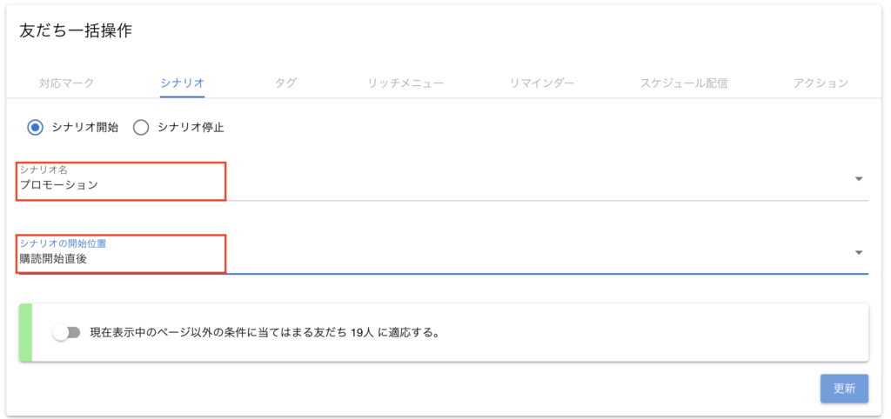Select the シナリオ tab

(x=182, y=83)
